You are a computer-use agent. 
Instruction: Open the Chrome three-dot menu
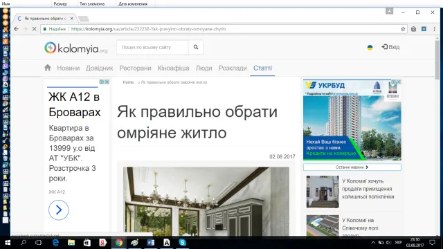[x=434, y=29]
